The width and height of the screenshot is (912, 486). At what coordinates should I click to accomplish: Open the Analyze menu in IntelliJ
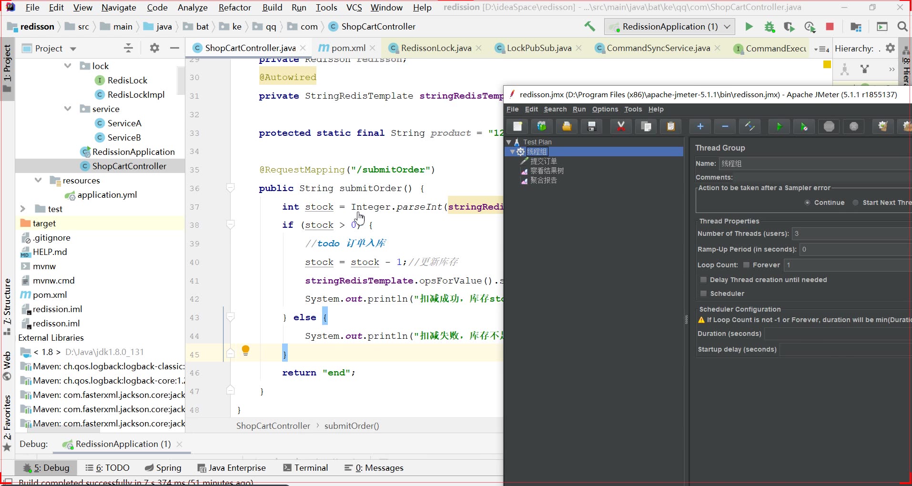(x=193, y=7)
